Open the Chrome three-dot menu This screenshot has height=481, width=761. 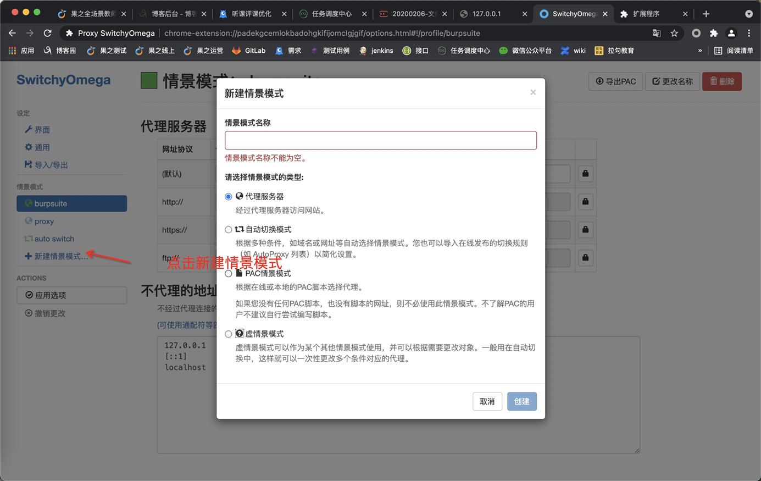[x=749, y=33]
